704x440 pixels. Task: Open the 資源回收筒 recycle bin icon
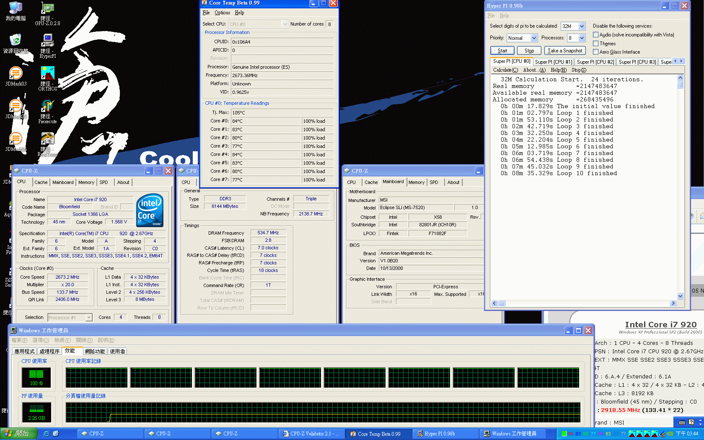pos(16,44)
